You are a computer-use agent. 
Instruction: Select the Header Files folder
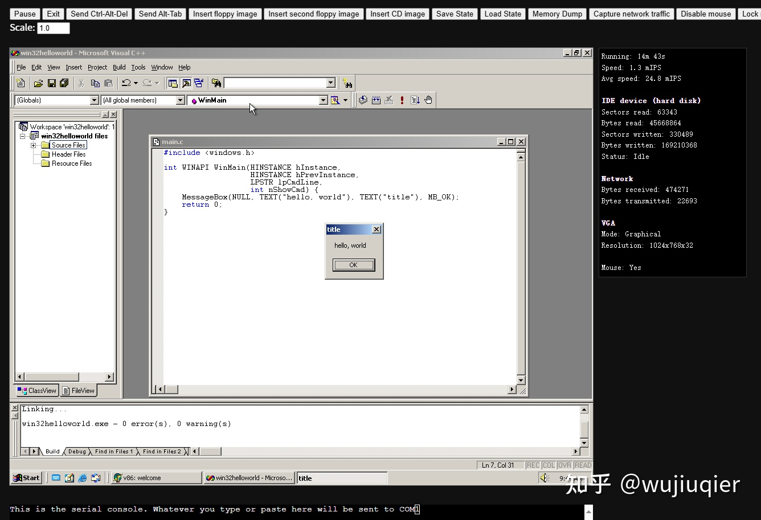click(x=68, y=154)
